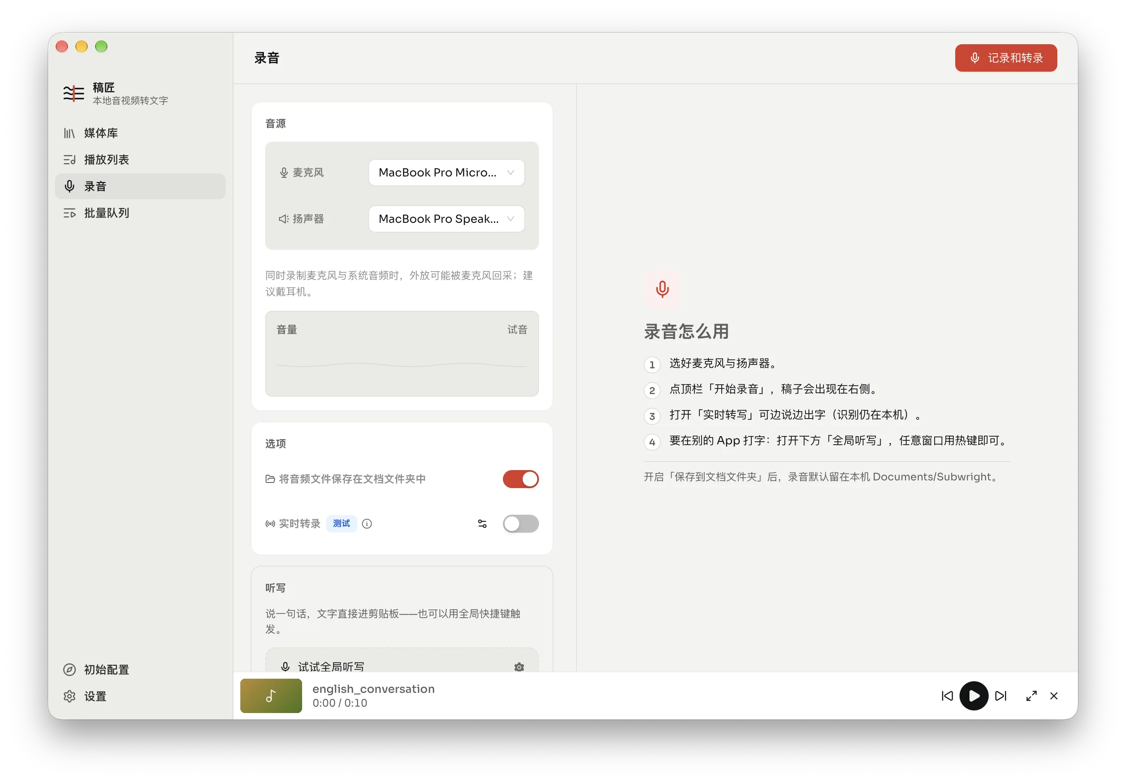Click the 0:00 / 0:10 time display
The image size is (1126, 783).
(x=340, y=703)
